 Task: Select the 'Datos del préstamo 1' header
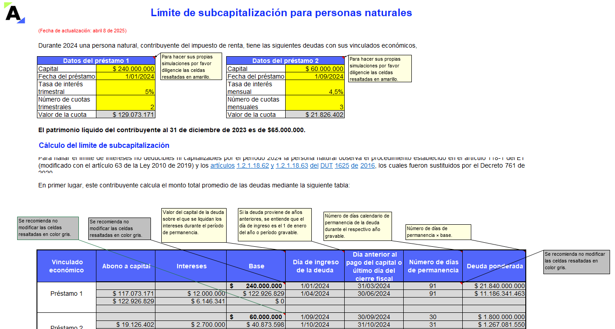tap(96, 61)
